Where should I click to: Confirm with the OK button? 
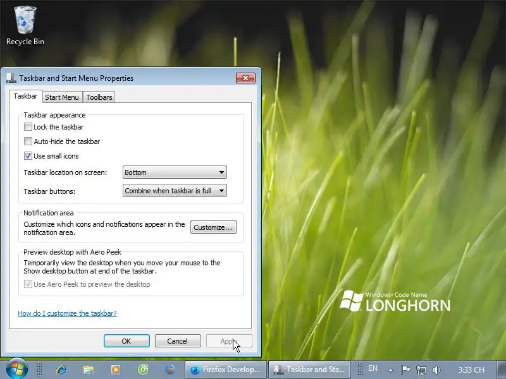(x=126, y=341)
